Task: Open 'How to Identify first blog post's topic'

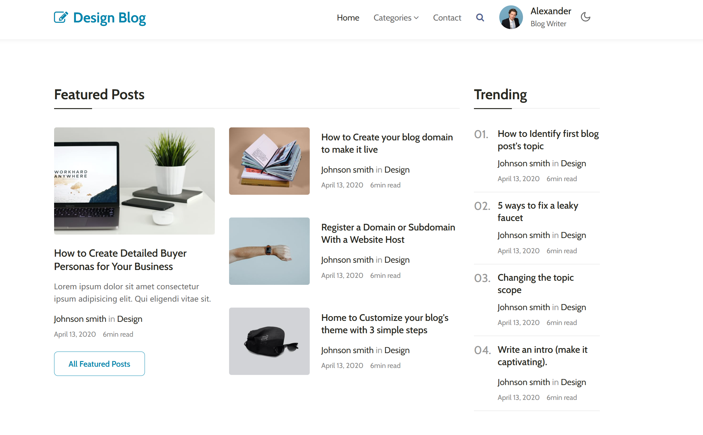Action: [x=548, y=140]
